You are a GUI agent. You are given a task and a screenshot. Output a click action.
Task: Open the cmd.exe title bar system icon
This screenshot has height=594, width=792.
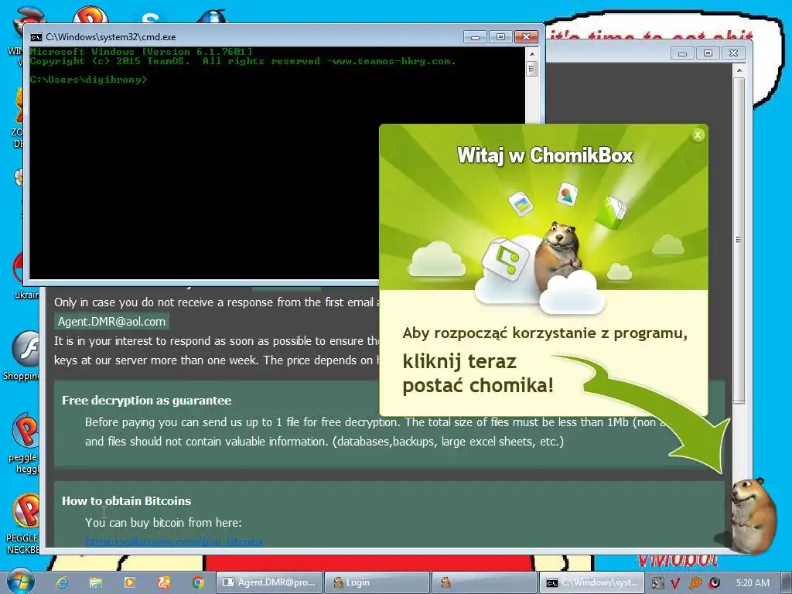(x=36, y=37)
